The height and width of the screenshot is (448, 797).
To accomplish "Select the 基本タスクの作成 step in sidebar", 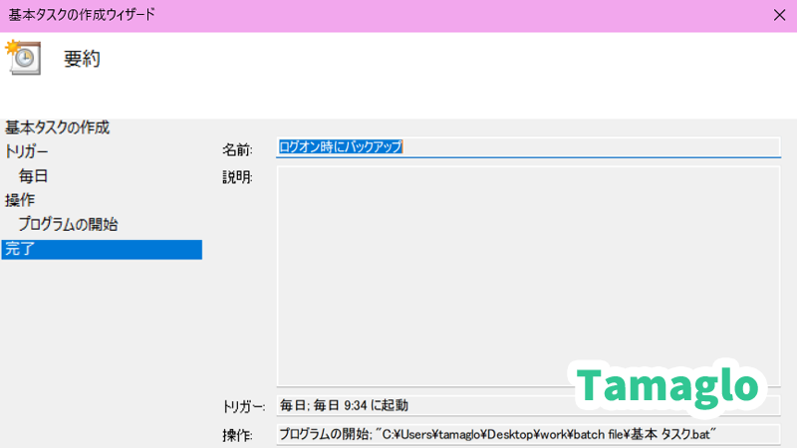I will 58,127.
